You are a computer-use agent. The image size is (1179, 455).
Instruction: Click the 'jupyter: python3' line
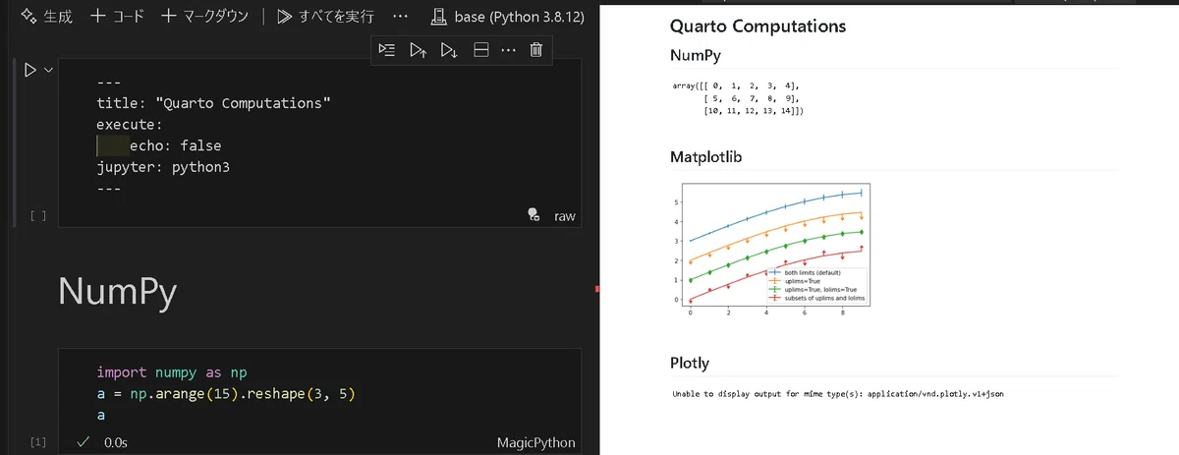[x=163, y=167]
